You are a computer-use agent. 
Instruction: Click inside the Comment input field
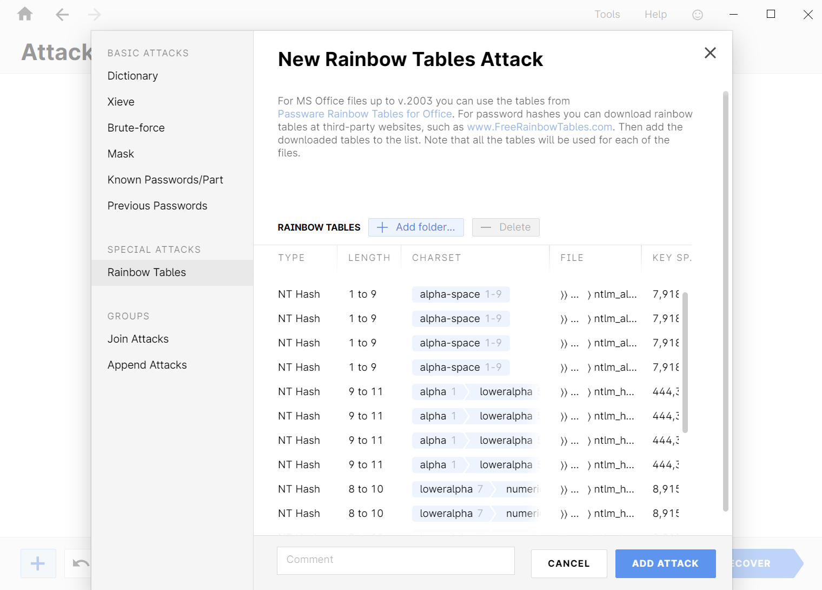point(395,560)
